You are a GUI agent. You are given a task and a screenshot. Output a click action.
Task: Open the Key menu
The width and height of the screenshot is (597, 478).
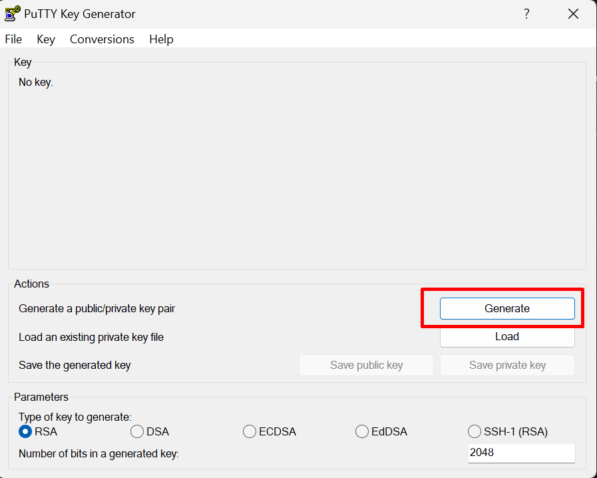click(x=46, y=39)
